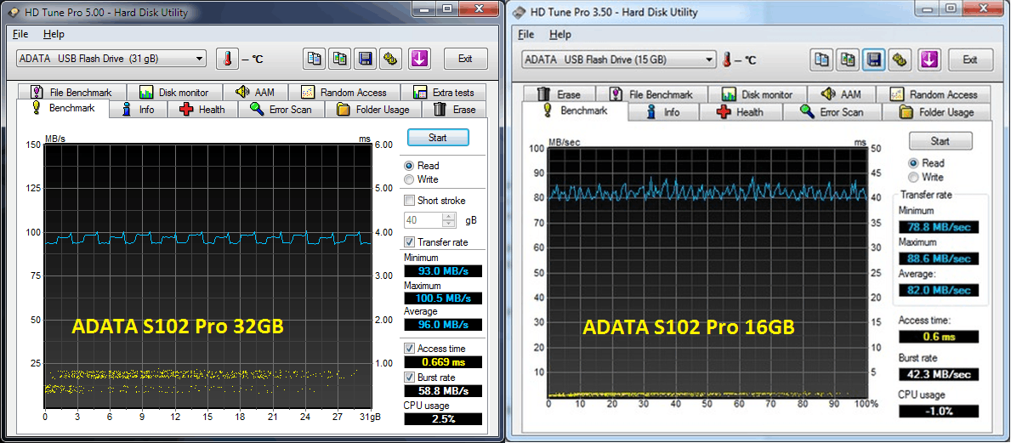Open Options wrench icon in HD Tune Pro 5.00
The height and width of the screenshot is (443, 1011).
click(x=390, y=59)
